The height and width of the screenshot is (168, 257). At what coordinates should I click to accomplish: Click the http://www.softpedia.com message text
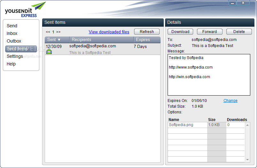click(191, 67)
